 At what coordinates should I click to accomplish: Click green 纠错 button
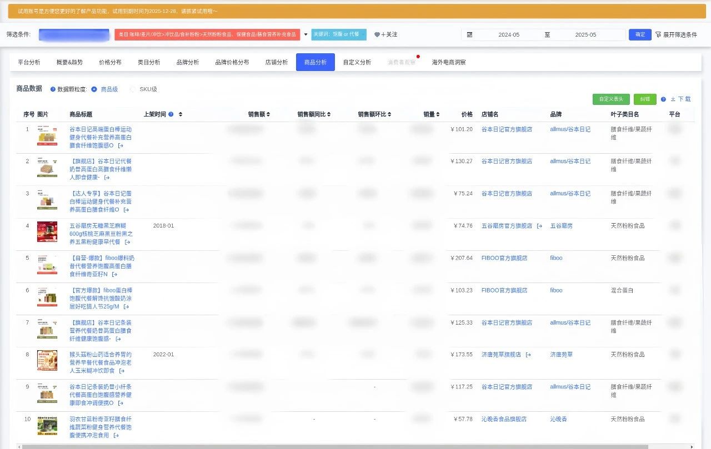point(645,99)
